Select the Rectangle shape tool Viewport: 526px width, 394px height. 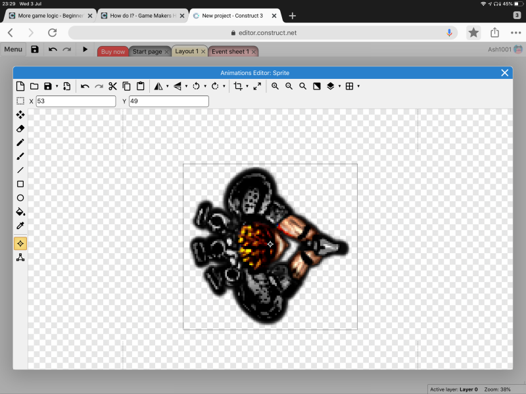20,184
